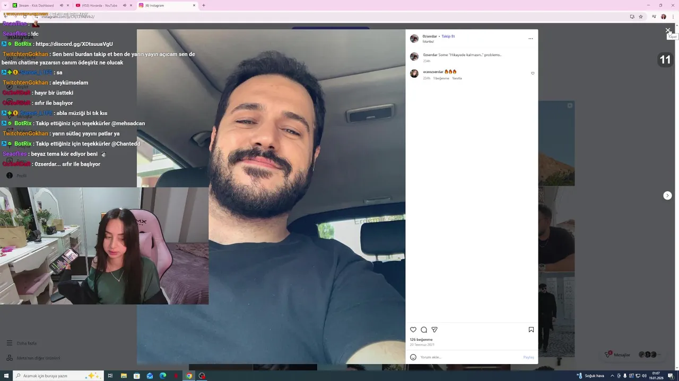Open the volume control in the tray
The height and width of the screenshot is (381, 679).
[x=644, y=376]
